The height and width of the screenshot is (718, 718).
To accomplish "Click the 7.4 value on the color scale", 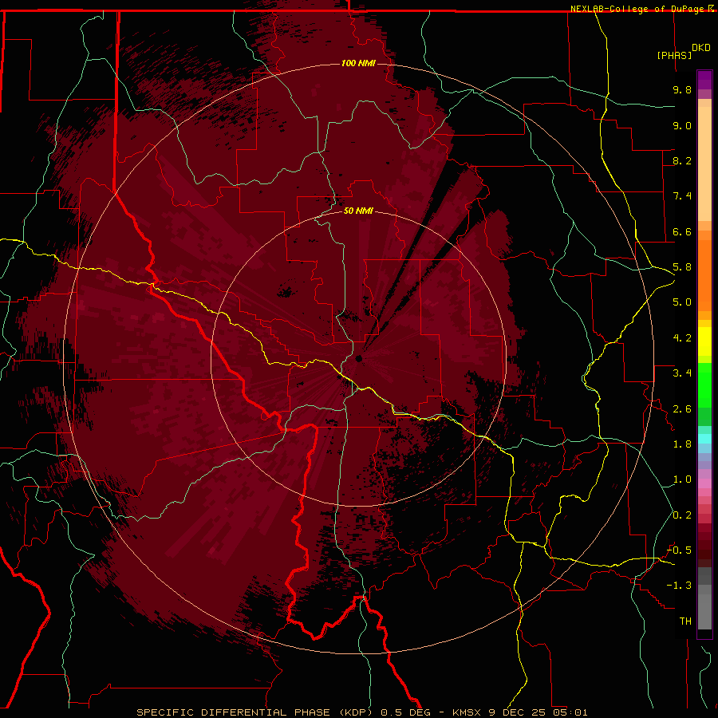I will [x=682, y=196].
